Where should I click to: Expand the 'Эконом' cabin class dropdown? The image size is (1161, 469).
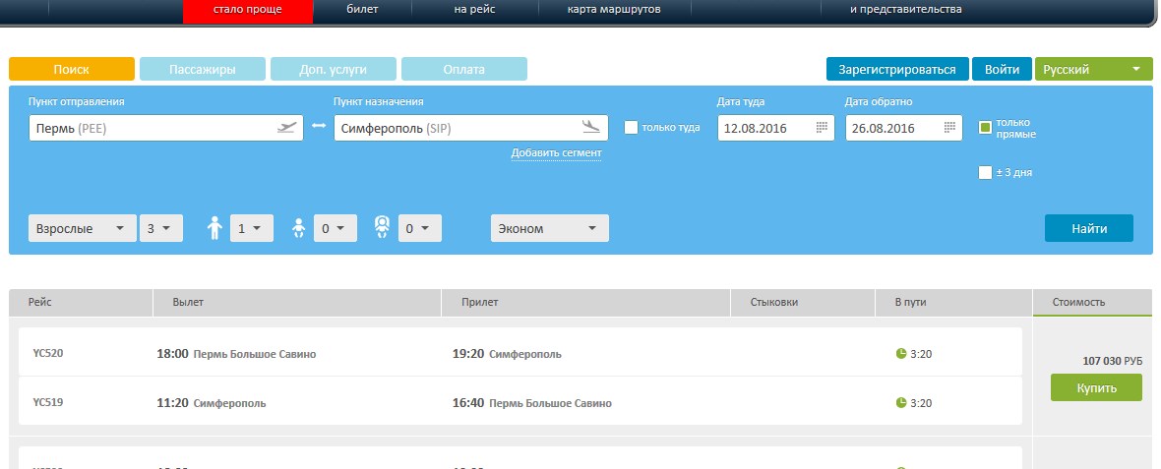pyautogui.click(x=549, y=228)
